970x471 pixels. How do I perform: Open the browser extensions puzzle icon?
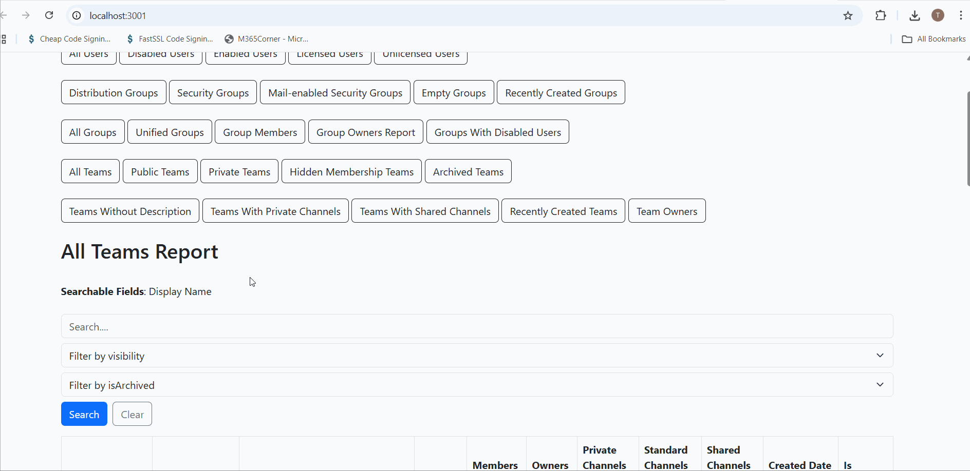tap(881, 15)
